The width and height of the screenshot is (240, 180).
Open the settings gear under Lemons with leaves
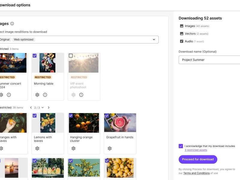tap(37, 148)
